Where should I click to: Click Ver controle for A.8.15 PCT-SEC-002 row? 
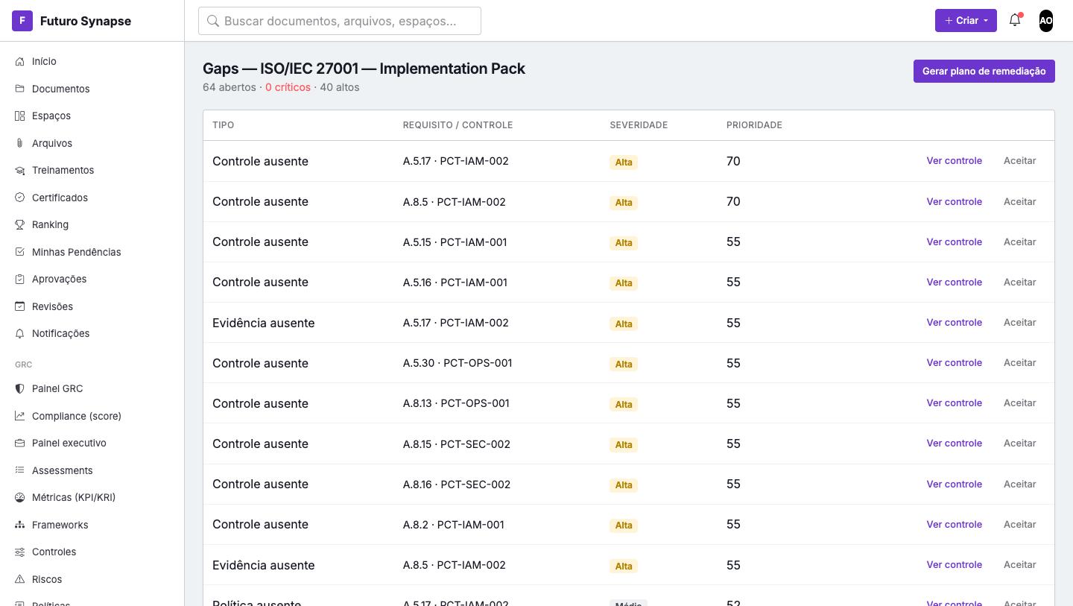pyautogui.click(x=954, y=443)
